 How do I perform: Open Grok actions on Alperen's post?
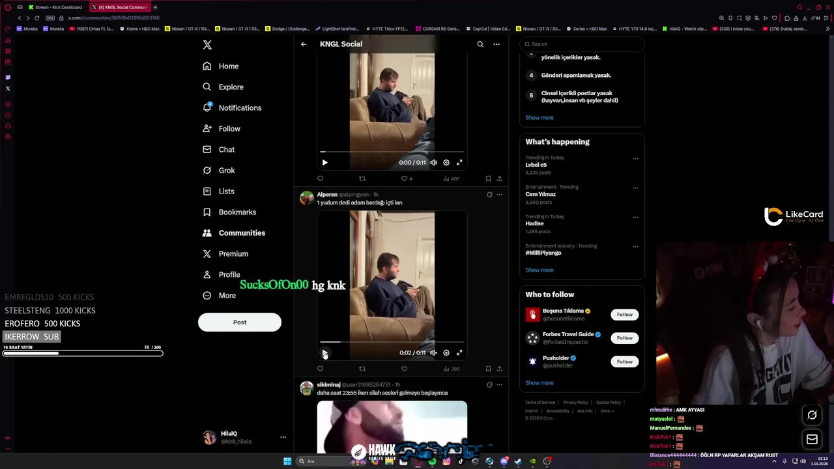(489, 194)
